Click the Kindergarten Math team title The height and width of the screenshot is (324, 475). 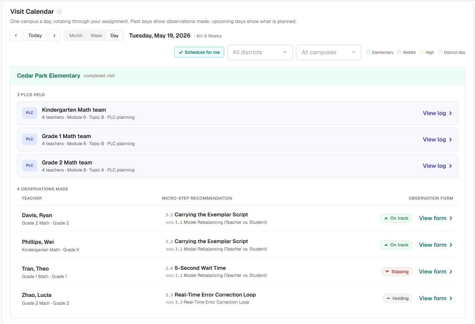[74, 110]
